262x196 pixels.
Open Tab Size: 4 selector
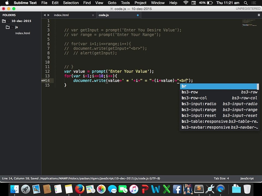point(221,178)
